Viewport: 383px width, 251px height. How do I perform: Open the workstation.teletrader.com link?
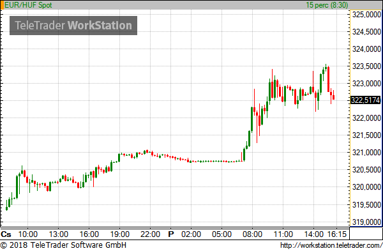click(331, 245)
